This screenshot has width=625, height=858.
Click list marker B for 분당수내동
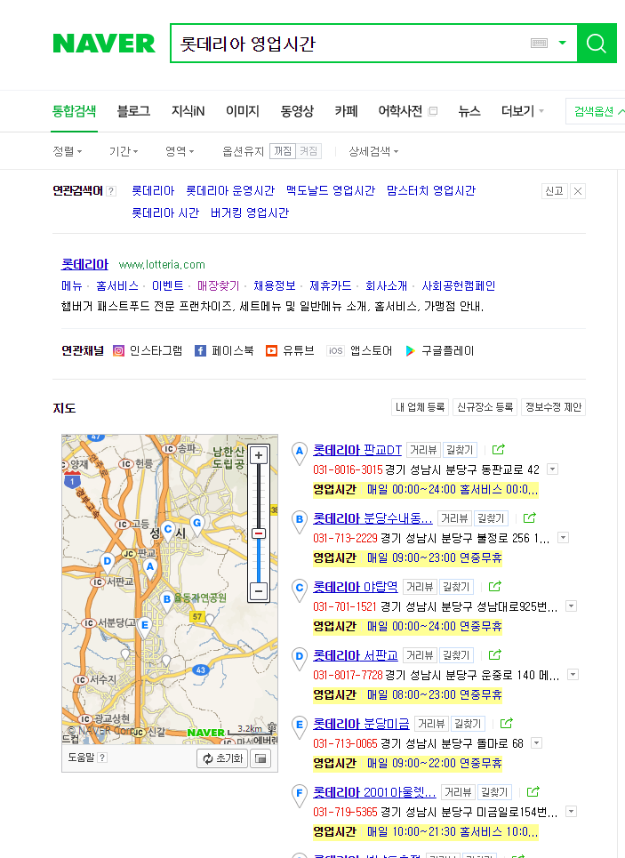[x=300, y=522]
